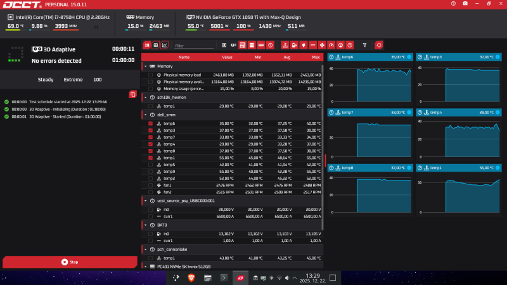The height and width of the screenshot is (285, 507).
Task: Open info for the temp1 graph
Action: 497,168
